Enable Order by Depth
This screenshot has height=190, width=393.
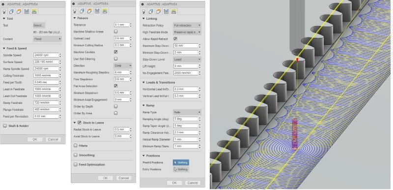coord(115,106)
